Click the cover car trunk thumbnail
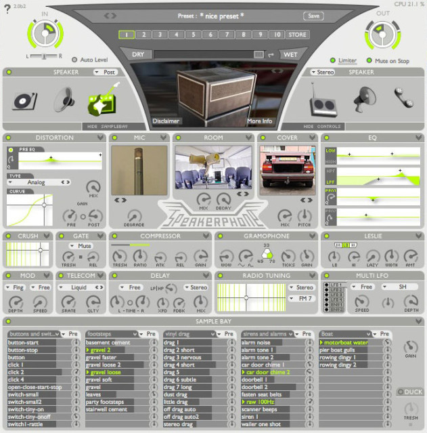The height and width of the screenshot is (433, 427). [x=288, y=170]
